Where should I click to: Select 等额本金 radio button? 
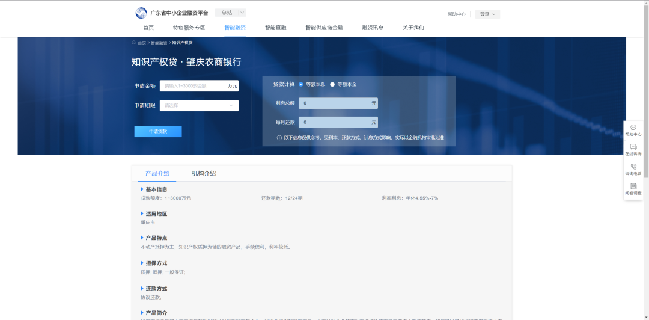pos(332,84)
